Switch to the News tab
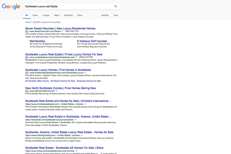The width and height of the screenshot is (231, 154). coord(35,15)
